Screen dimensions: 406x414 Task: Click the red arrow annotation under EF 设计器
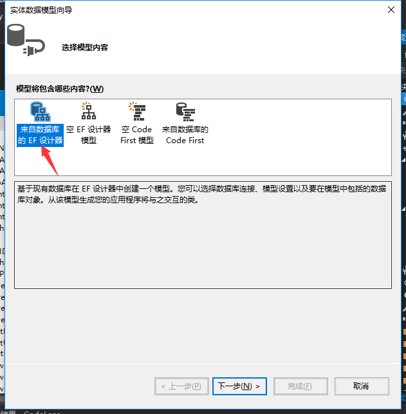tap(50, 161)
